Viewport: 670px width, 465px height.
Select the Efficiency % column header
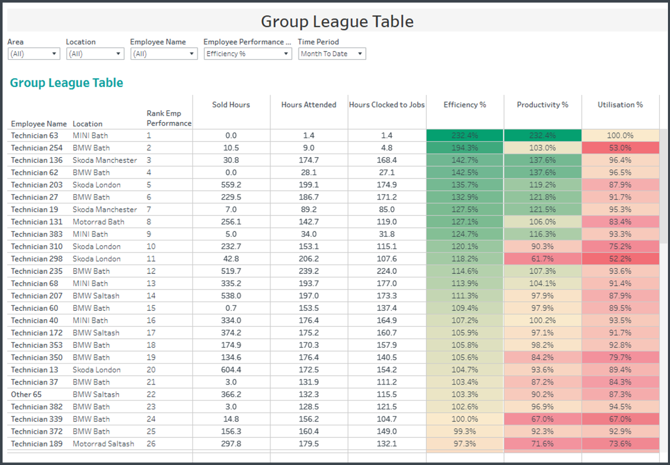point(465,105)
